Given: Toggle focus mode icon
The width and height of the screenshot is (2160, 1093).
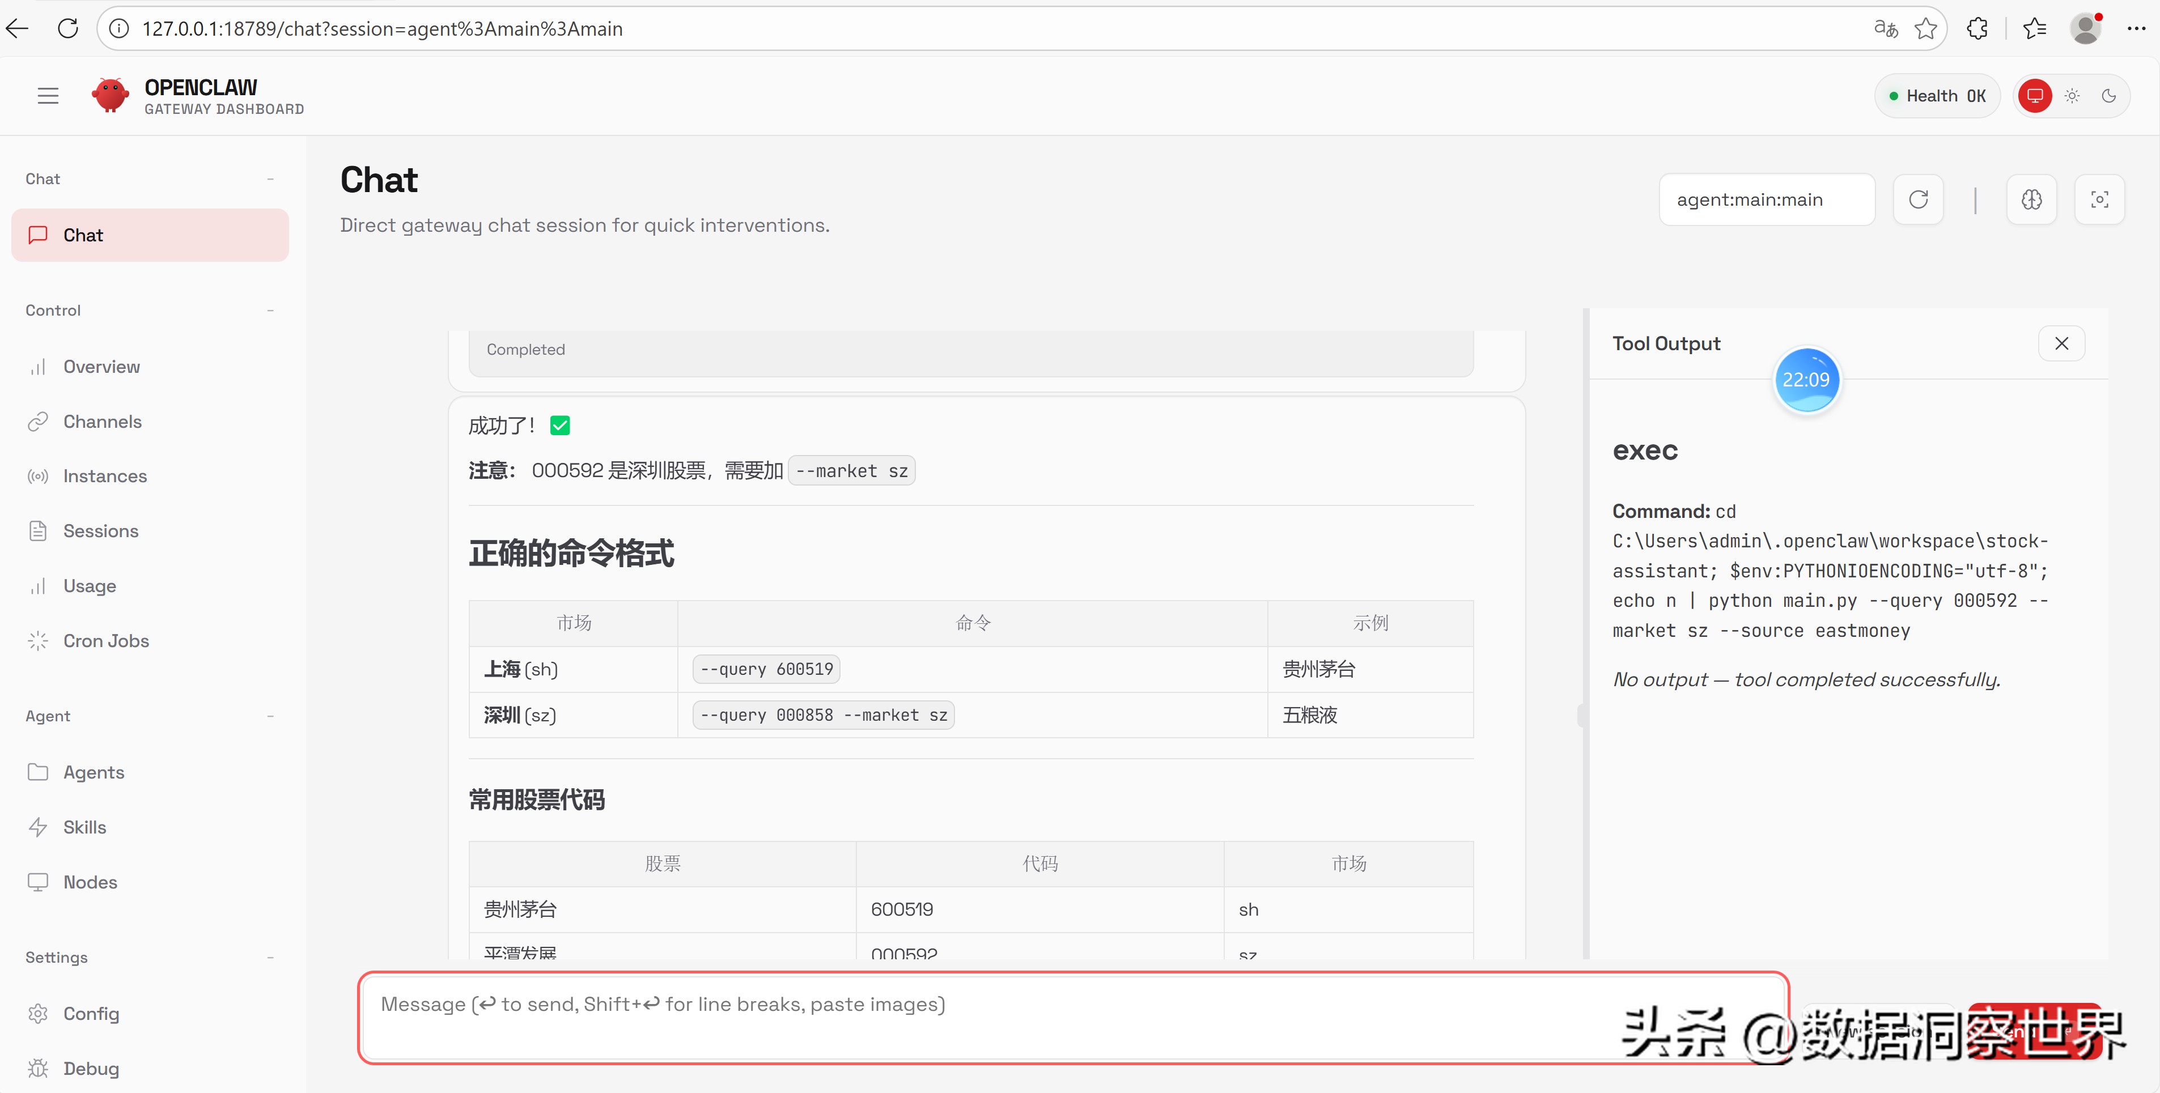Looking at the screenshot, I should tap(2099, 199).
